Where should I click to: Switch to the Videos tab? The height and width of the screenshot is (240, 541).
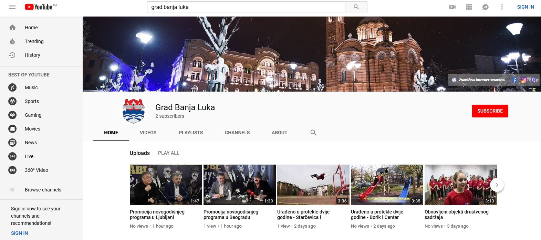click(148, 133)
